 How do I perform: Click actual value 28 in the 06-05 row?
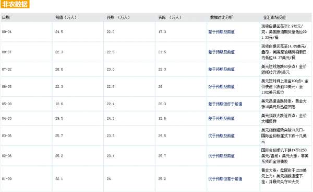[160, 87]
